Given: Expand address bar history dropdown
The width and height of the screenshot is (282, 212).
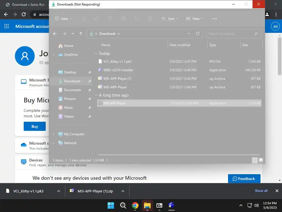Looking at the screenshot, I should point(188,33).
